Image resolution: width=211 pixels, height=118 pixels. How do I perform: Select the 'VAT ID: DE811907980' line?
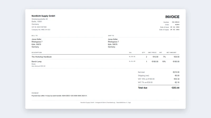(x=39, y=27)
